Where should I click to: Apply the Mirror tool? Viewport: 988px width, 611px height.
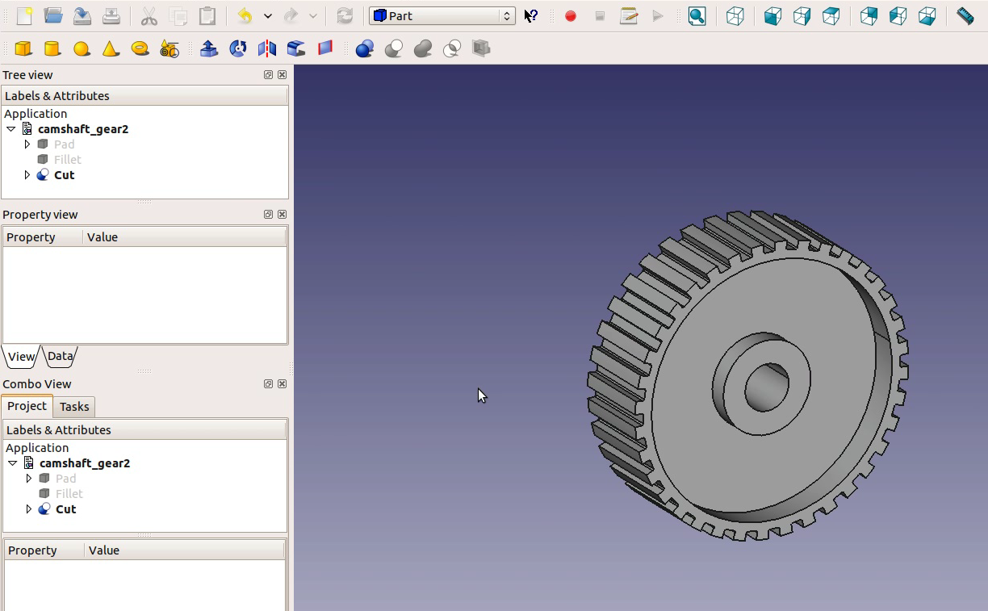coord(266,48)
